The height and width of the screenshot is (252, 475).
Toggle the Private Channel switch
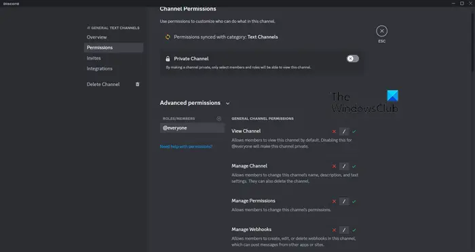click(353, 59)
